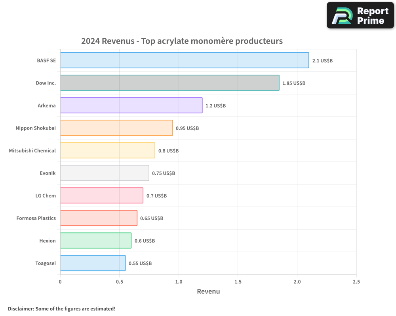Screen dimensions: 396x316
Task: Click the 'Revenu' axis title
Action: (208, 292)
